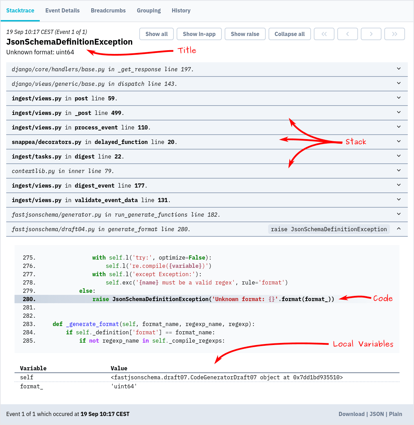Click the Show raise button
The width and height of the screenshot is (414, 425).
pyautogui.click(x=245, y=34)
